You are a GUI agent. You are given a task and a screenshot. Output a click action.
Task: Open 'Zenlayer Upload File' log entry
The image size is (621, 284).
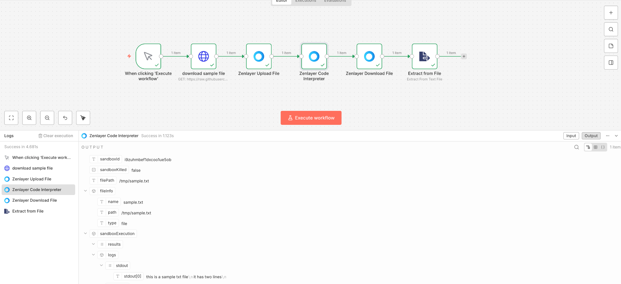39,179
